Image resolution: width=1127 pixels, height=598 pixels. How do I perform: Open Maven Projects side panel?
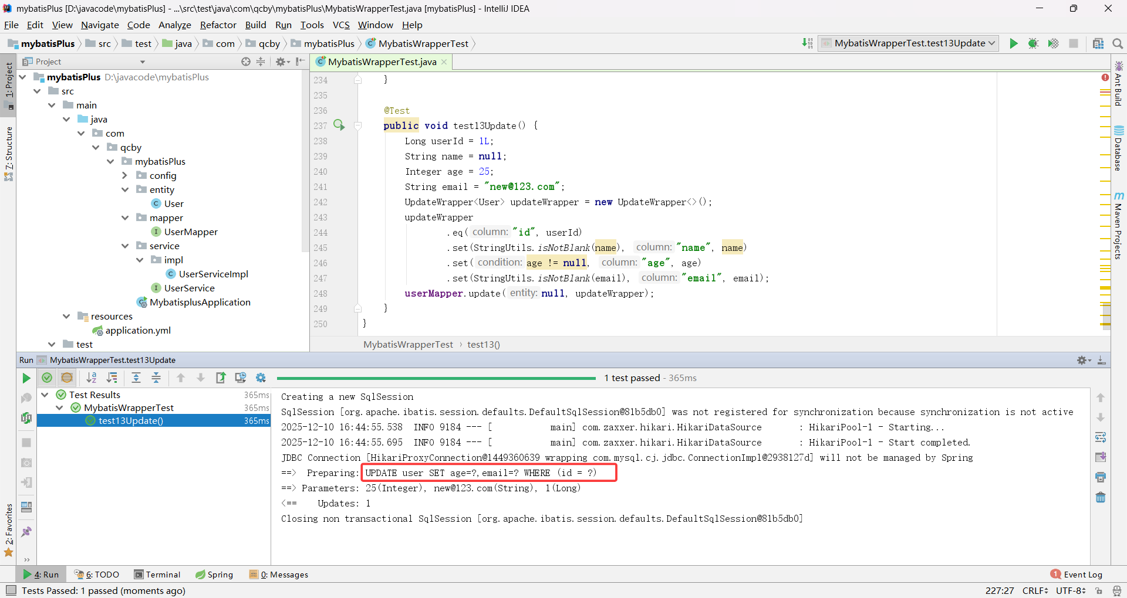[x=1119, y=226]
